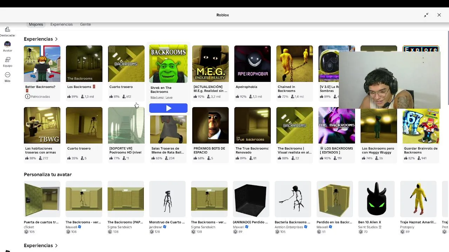Click the vertical page scrollbar

448,68
